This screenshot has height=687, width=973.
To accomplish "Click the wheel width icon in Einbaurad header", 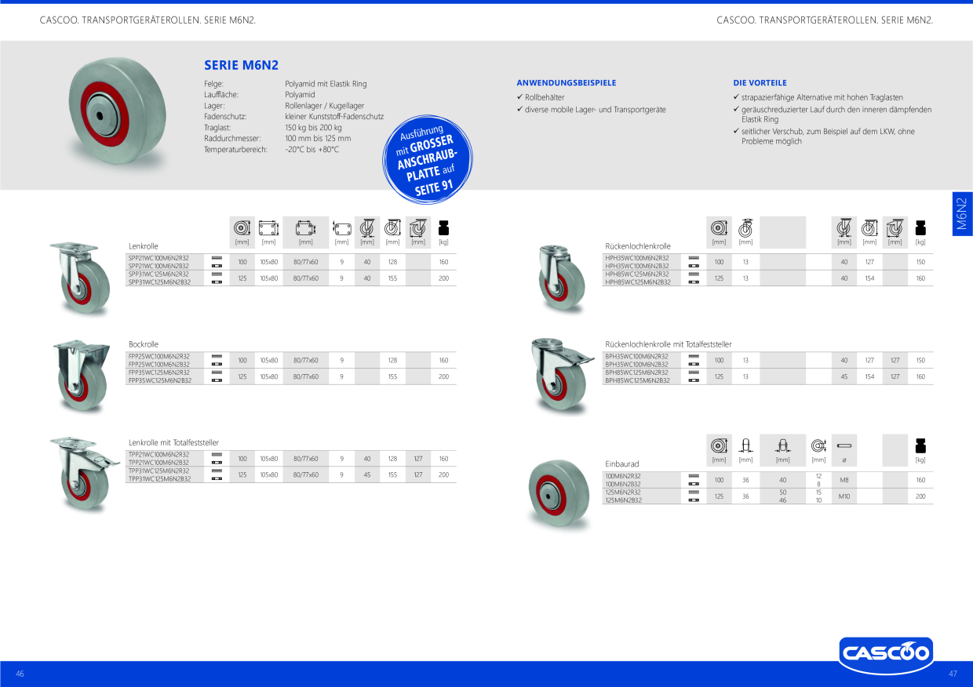I will coord(745,445).
